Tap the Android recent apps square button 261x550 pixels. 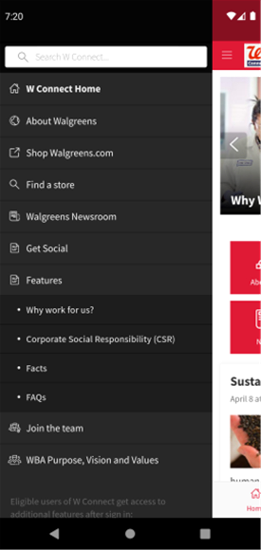click(x=205, y=533)
